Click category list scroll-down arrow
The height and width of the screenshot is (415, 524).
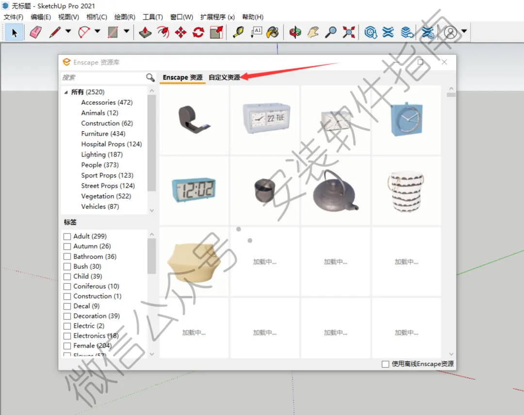point(152,210)
